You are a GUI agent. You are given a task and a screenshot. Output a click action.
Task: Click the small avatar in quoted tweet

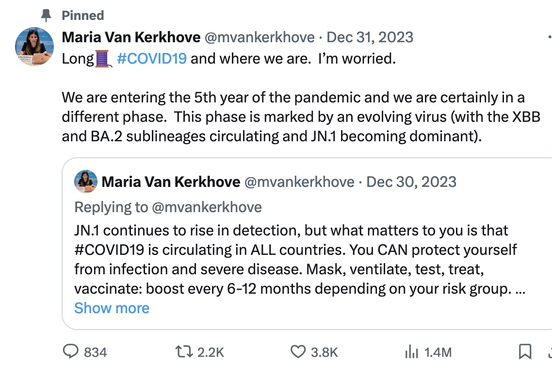pos(85,182)
